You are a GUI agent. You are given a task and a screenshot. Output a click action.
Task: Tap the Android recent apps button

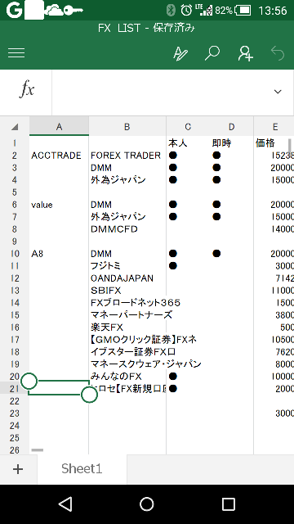(x=229, y=504)
